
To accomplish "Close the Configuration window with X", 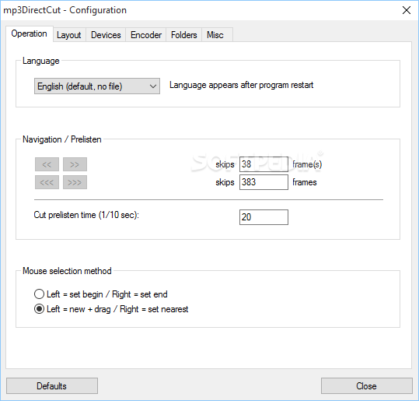I will (407, 10).
